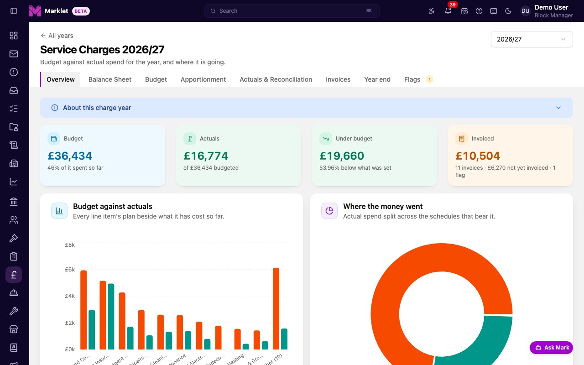The image size is (584, 365).
Task: Click the info icon in About banner
Action: pos(55,108)
